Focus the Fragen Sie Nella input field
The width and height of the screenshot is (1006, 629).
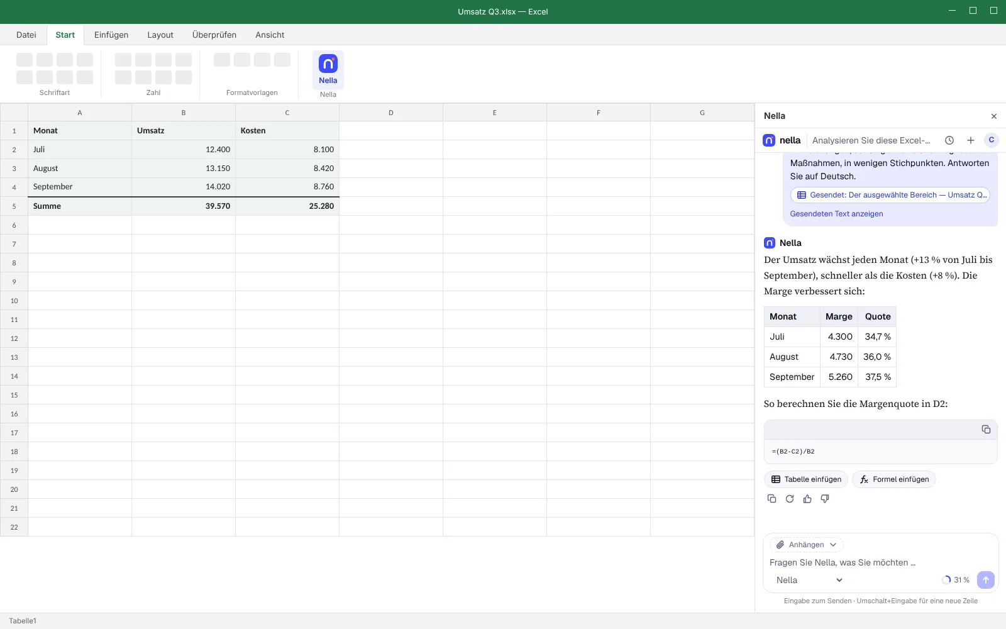[880, 562]
